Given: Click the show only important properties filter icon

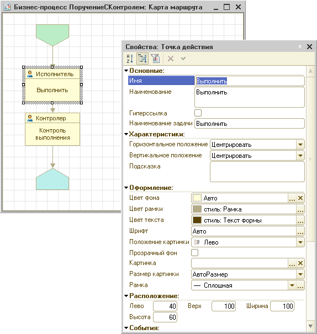Looking at the screenshot, I should [x=155, y=59].
